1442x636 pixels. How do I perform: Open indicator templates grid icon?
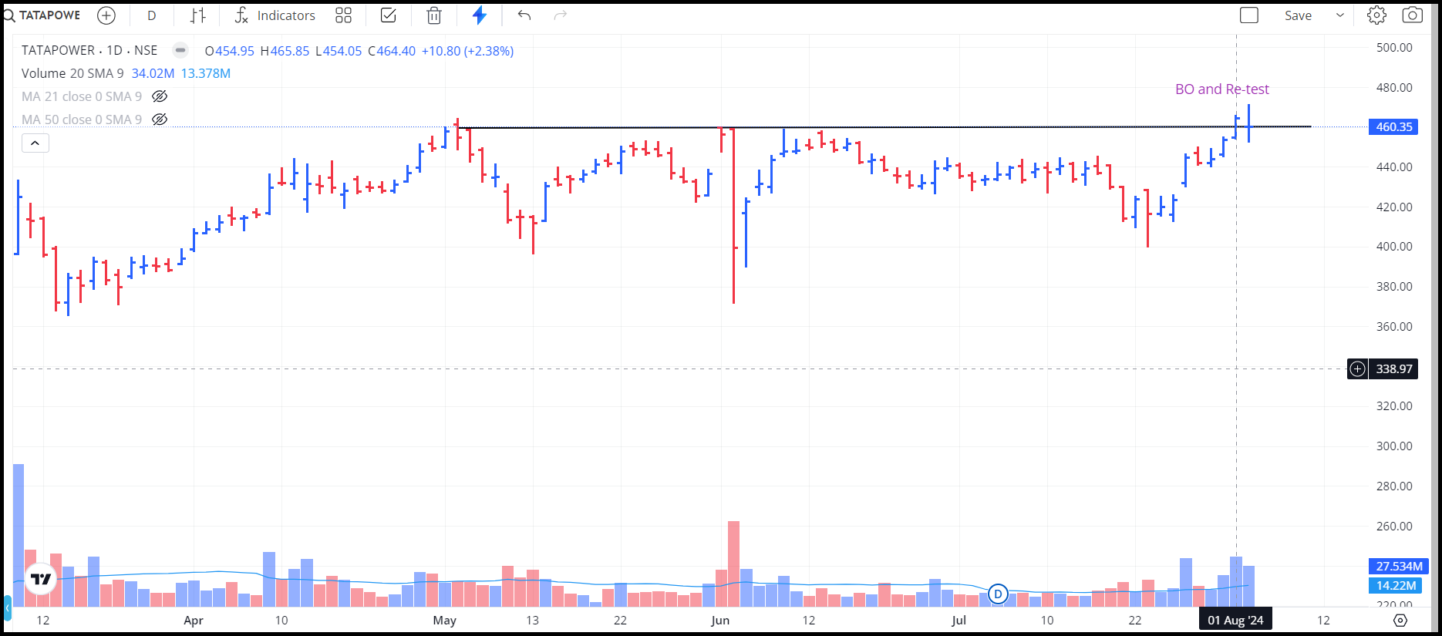pyautogui.click(x=344, y=15)
